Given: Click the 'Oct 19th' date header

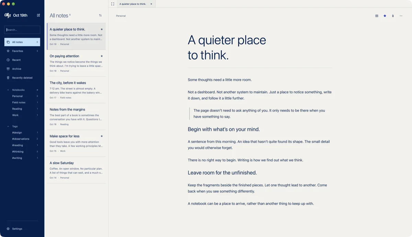Looking at the screenshot, I should [x=20, y=15].
